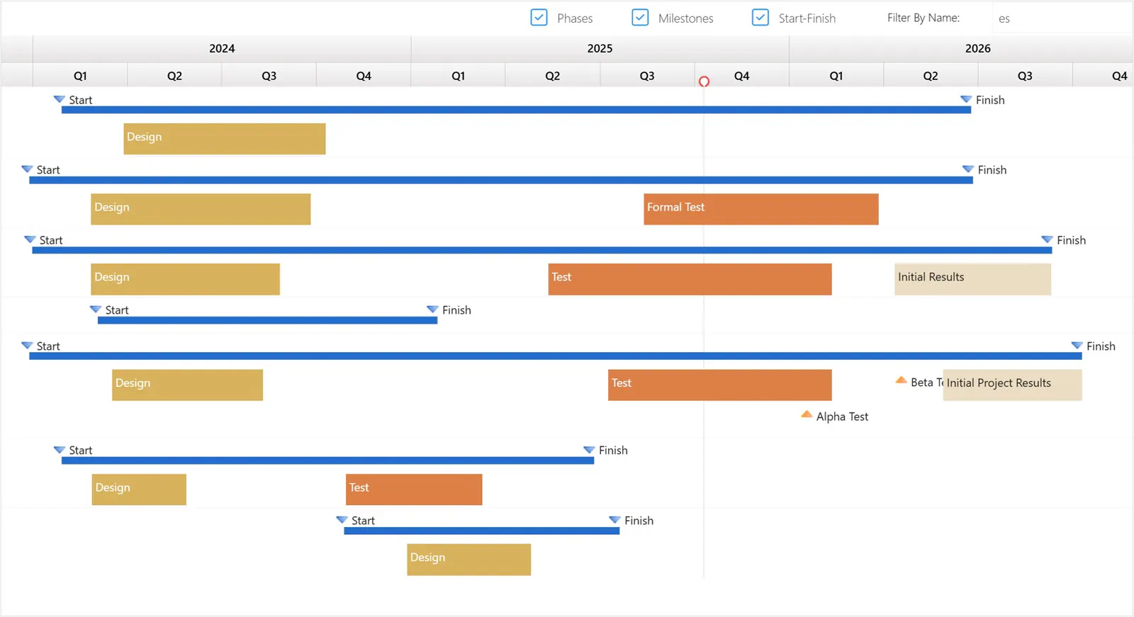The image size is (1134, 617).
Task: Disable the Start-Finish checkbox
Action: [760, 18]
